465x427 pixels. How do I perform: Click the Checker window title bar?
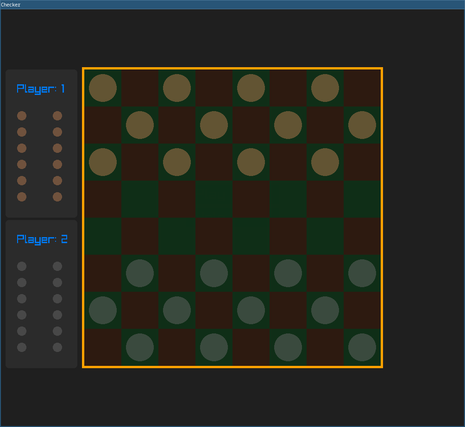pos(232,5)
